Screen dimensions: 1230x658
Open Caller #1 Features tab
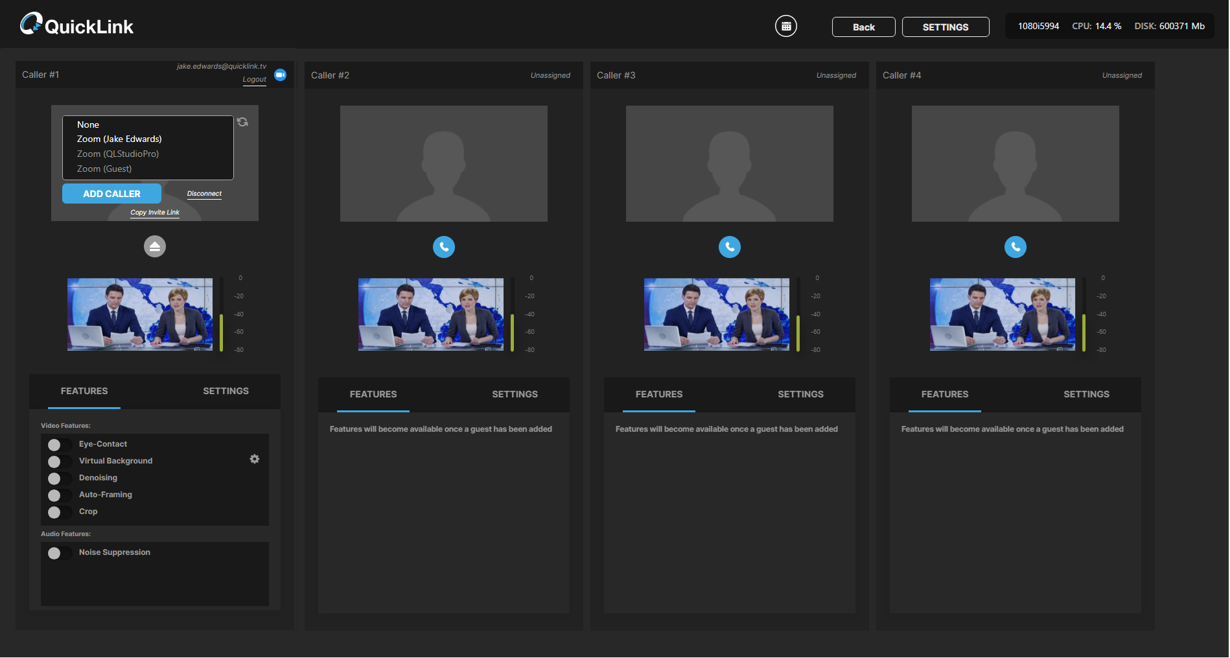click(x=84, y=391)
